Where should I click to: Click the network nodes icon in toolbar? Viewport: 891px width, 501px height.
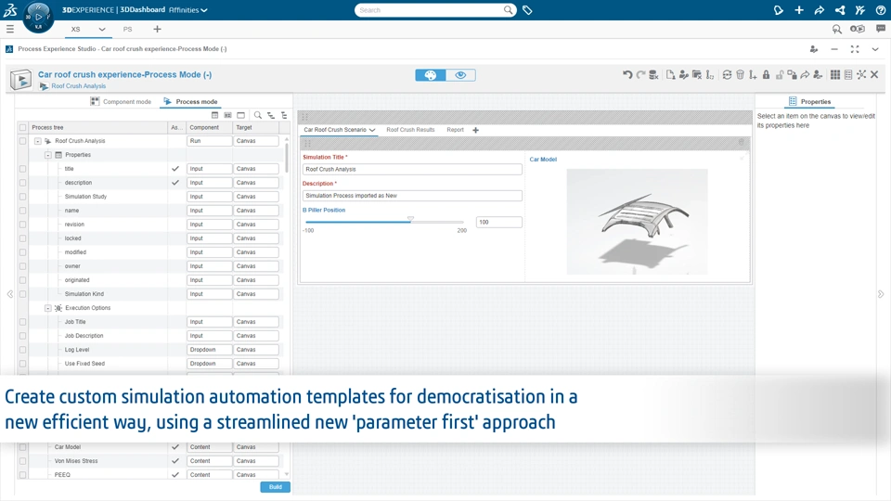(x=861, y=74)
